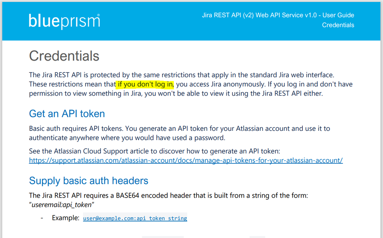Click the registered trademark symbol on logo
The width and height of the screenshot is (383, 238).
click(x=98, y=15)
